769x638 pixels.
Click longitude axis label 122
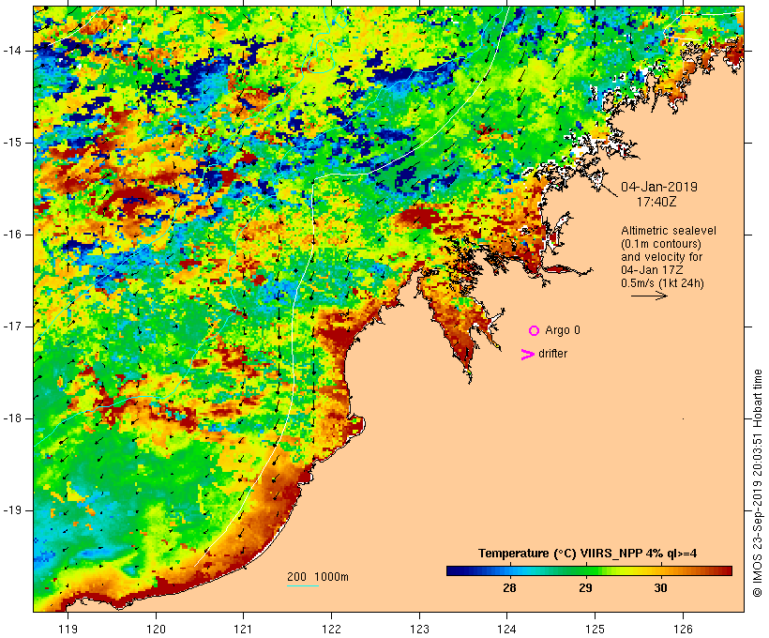[332, 629]
